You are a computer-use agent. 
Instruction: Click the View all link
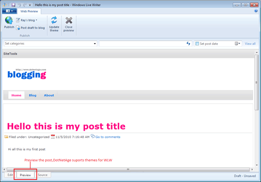click(x=250, y=44)
